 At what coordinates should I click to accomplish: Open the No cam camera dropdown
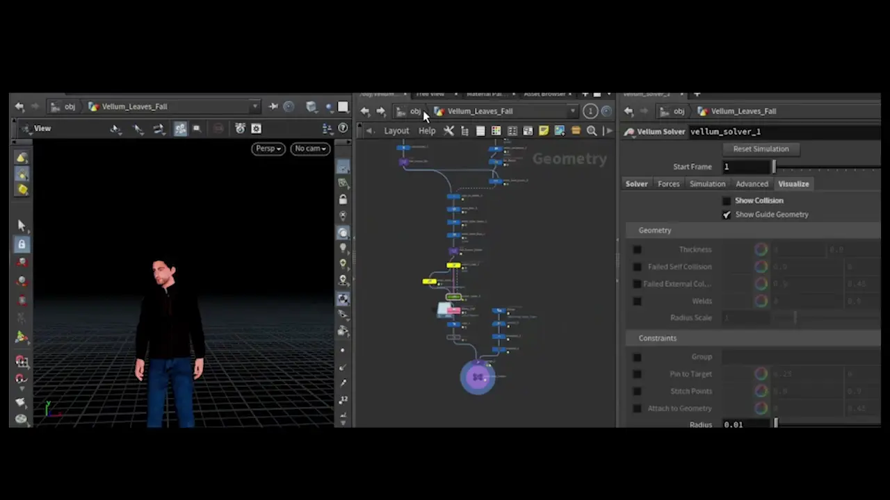point(310,149)
